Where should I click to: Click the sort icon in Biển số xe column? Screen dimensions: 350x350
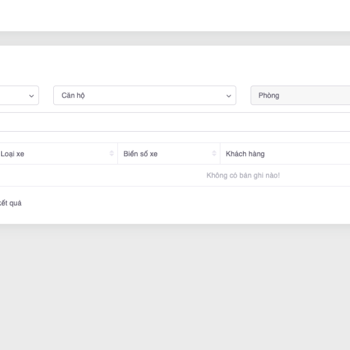214,154
